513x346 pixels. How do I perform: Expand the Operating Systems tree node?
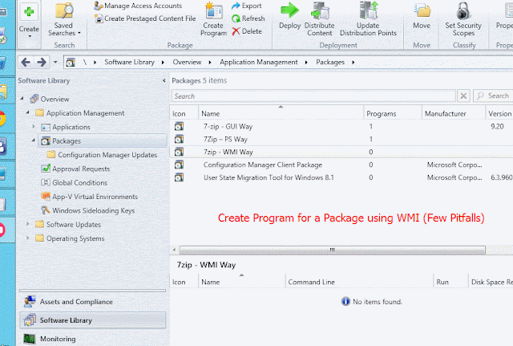tap(28, 238)
